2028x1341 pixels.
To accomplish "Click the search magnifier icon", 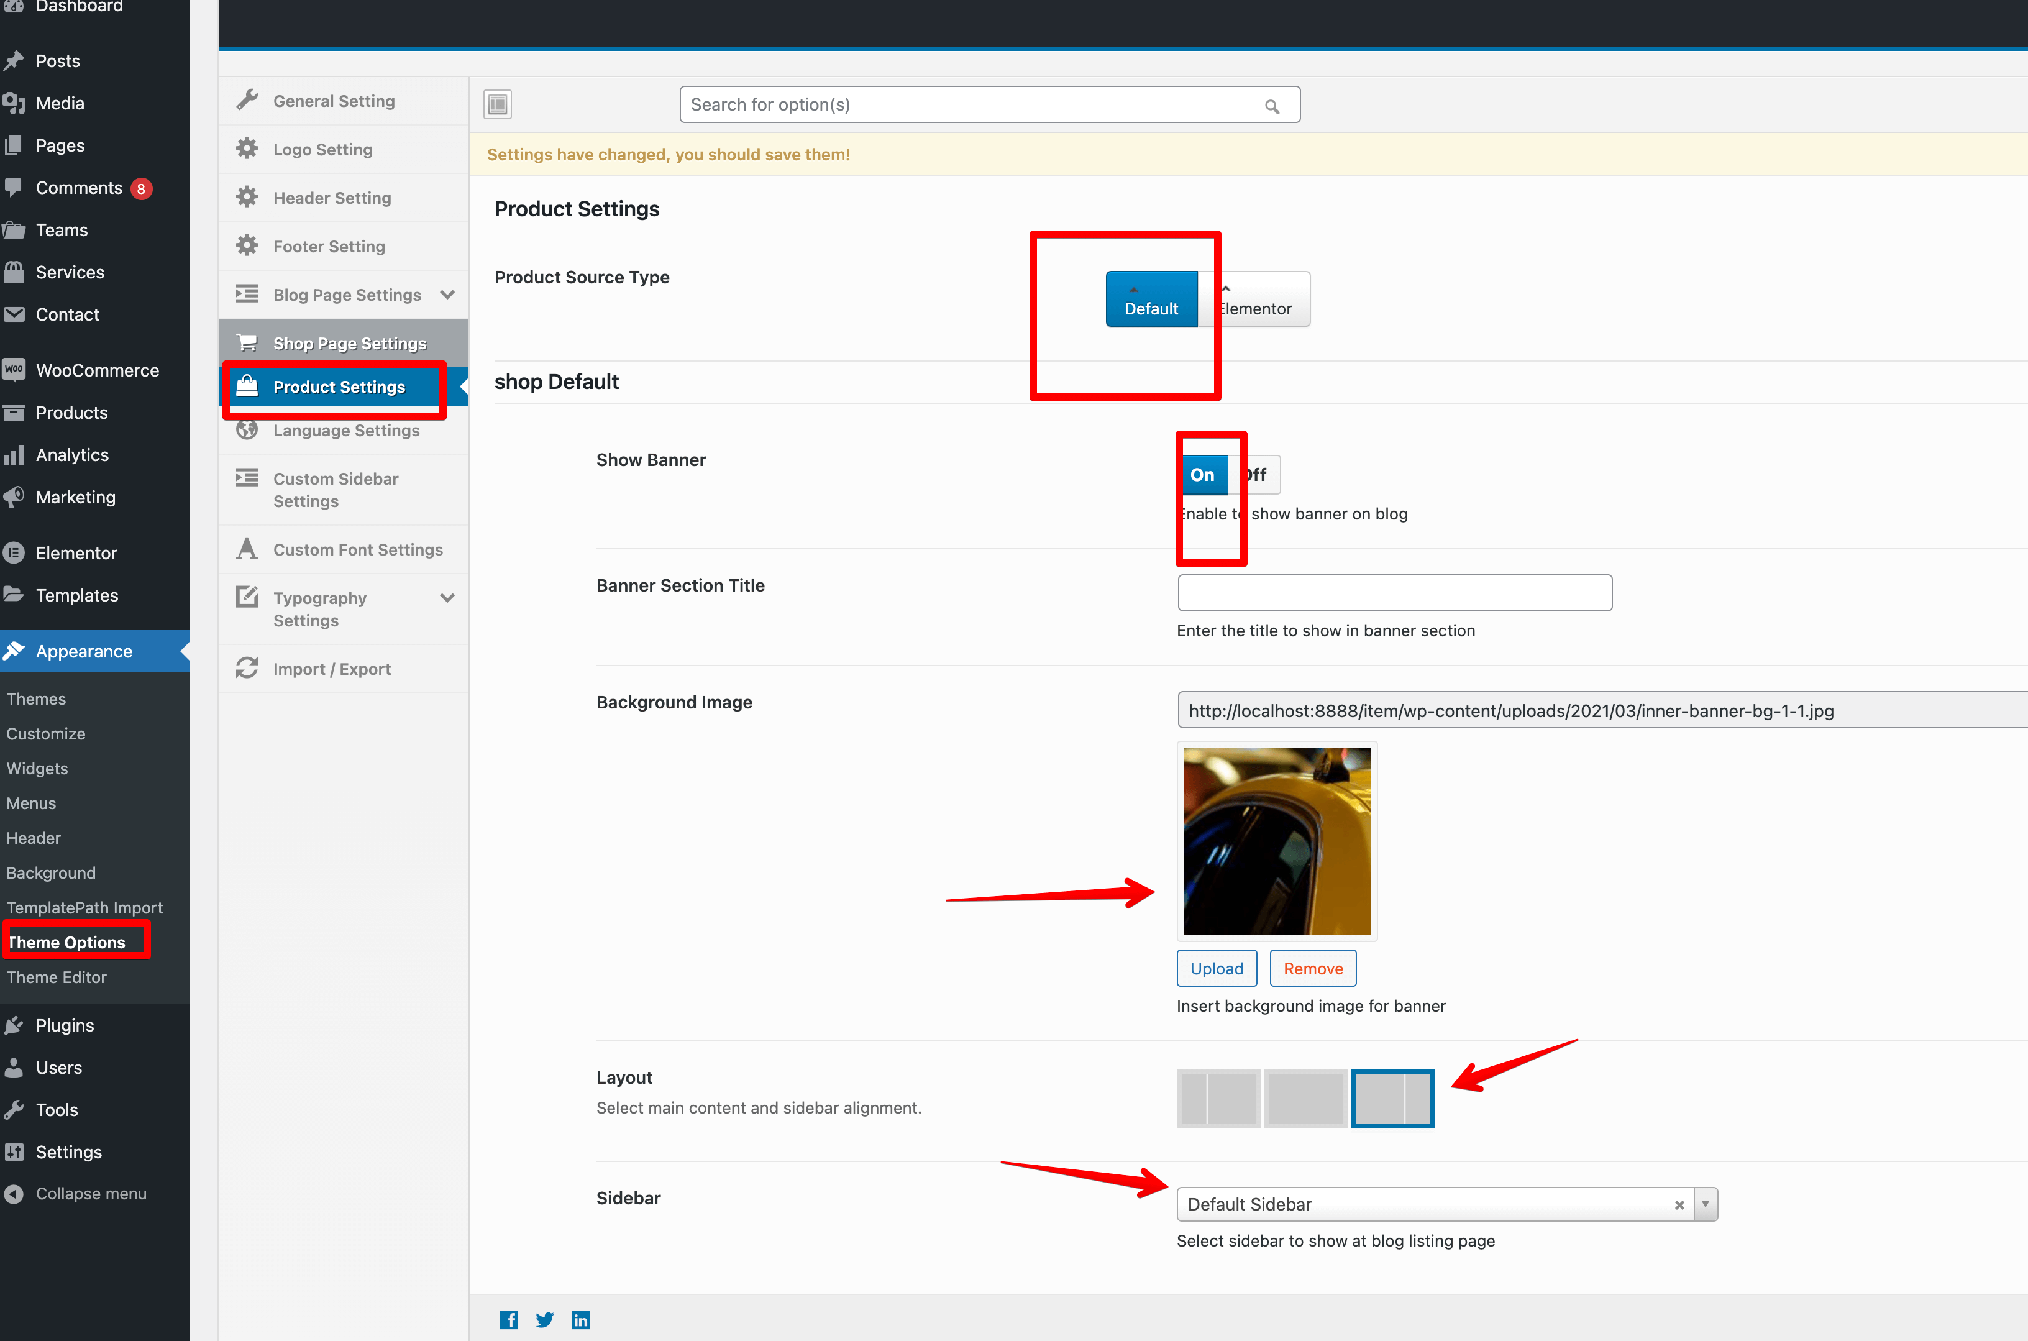I will [x=1271, y=106].
